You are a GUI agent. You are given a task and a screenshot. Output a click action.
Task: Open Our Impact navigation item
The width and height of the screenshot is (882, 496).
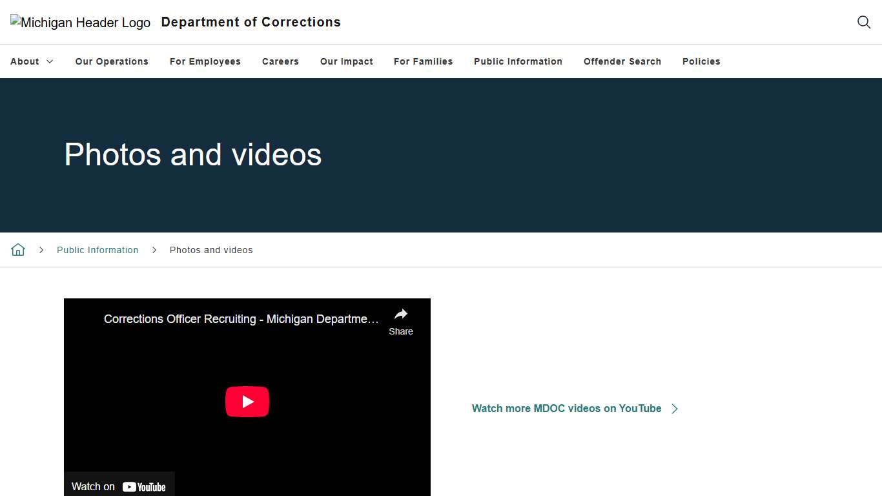[346, 61]
